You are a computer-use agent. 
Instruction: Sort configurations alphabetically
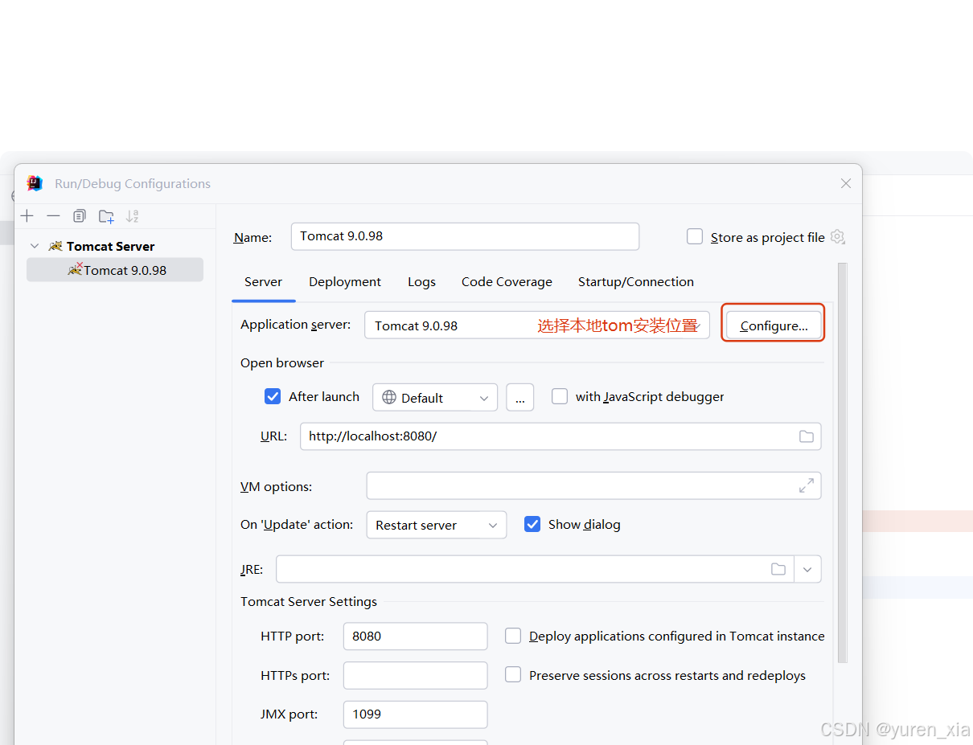tap(133, 216)
